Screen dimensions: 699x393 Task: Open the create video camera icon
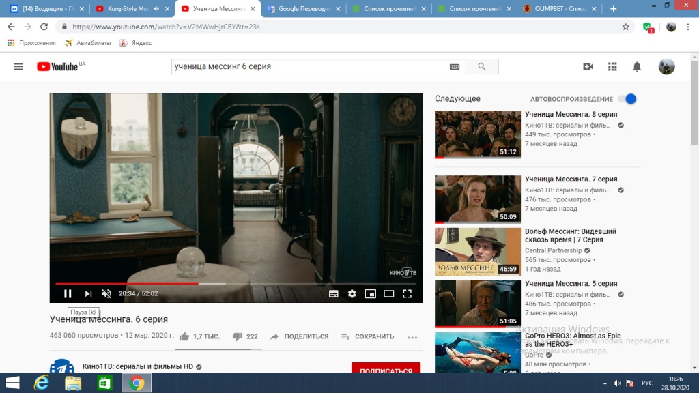588,66
